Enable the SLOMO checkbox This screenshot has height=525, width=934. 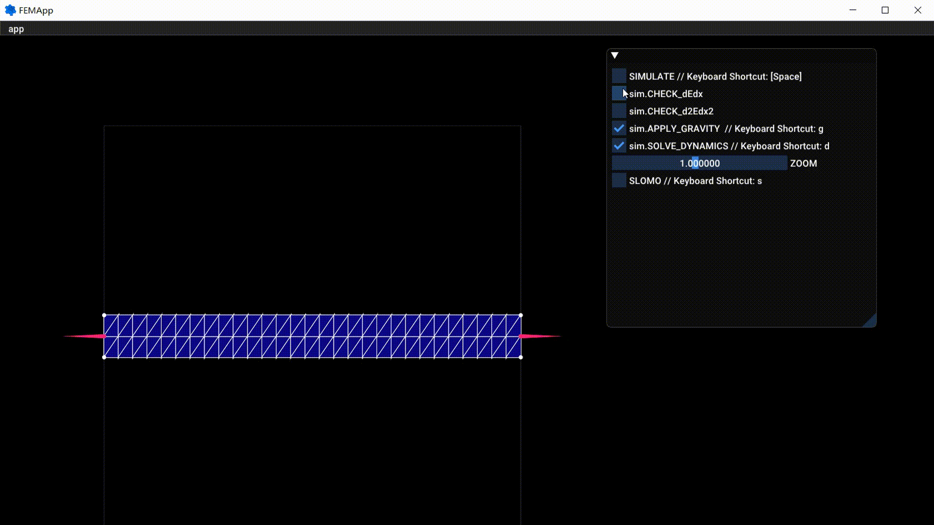[x=619, y=181]
